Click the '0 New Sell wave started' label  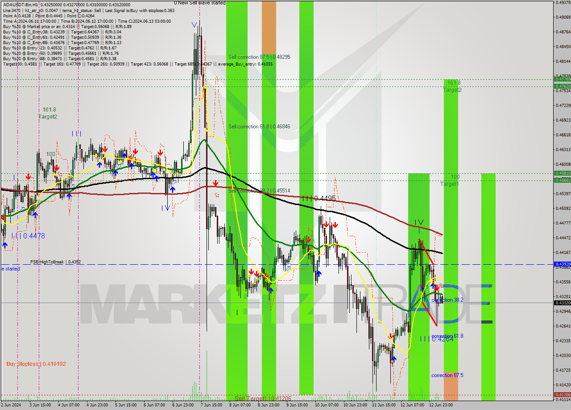pos(199,3)
